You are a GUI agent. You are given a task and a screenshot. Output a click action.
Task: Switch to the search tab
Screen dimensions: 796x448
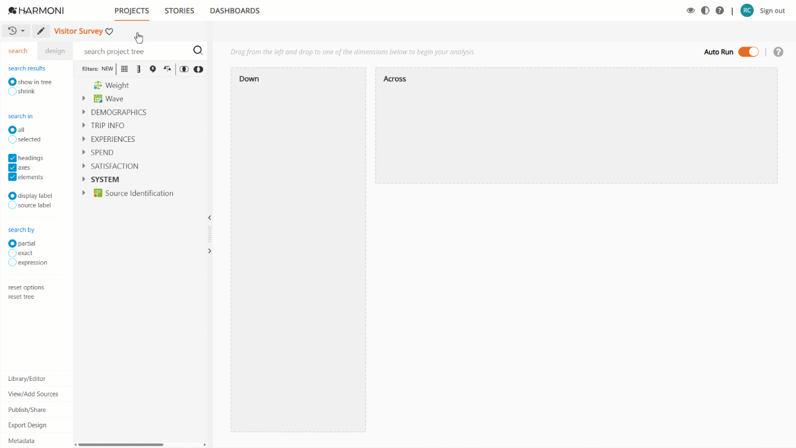pyautogui.click(x=18, y=51)
